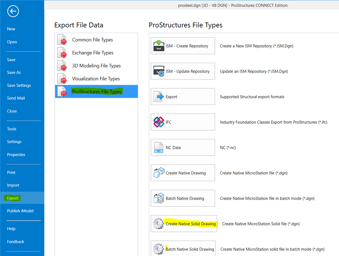Click the ISM Update Repository icon
The image size is (339, 256).
coord(159,71)
